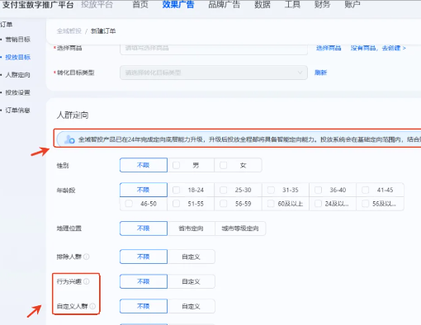Open the 转化目标类型 dropdown

214,73
